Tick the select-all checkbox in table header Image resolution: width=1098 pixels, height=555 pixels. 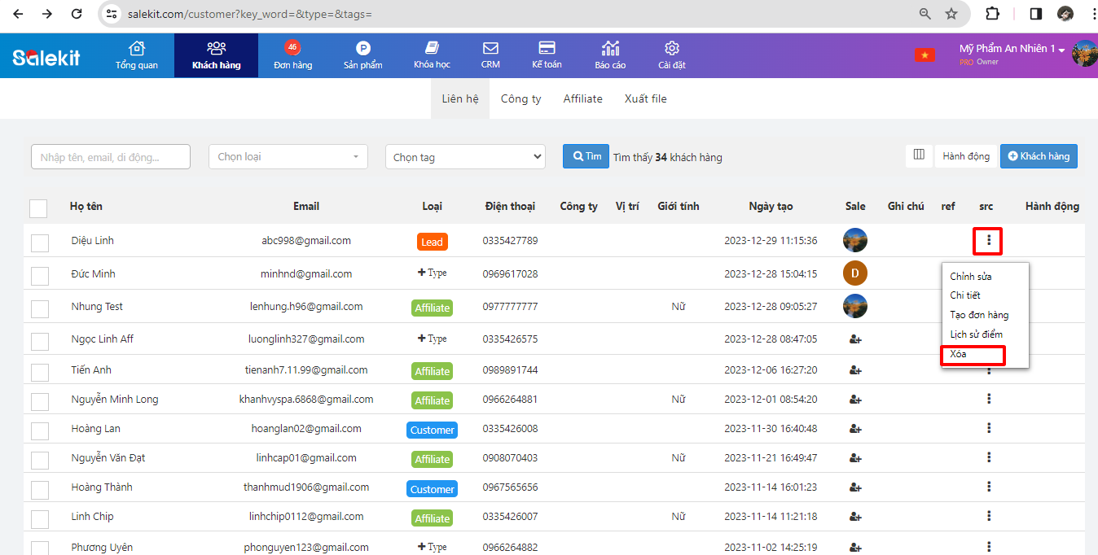(x=38, y=208)
